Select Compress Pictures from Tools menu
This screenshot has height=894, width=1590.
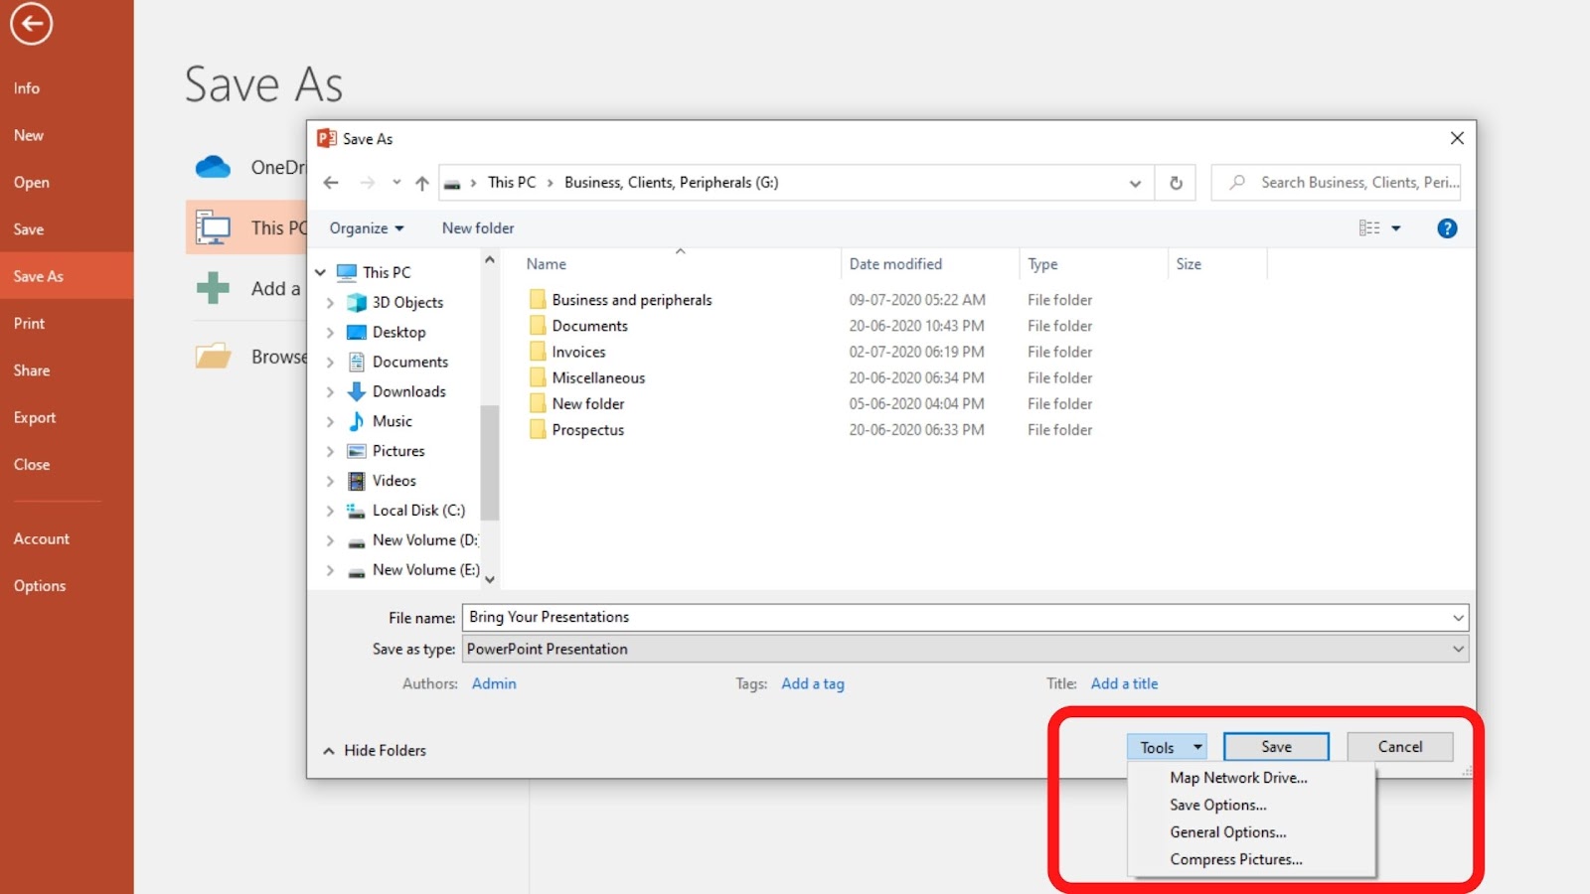click(x=1235, y=858)
